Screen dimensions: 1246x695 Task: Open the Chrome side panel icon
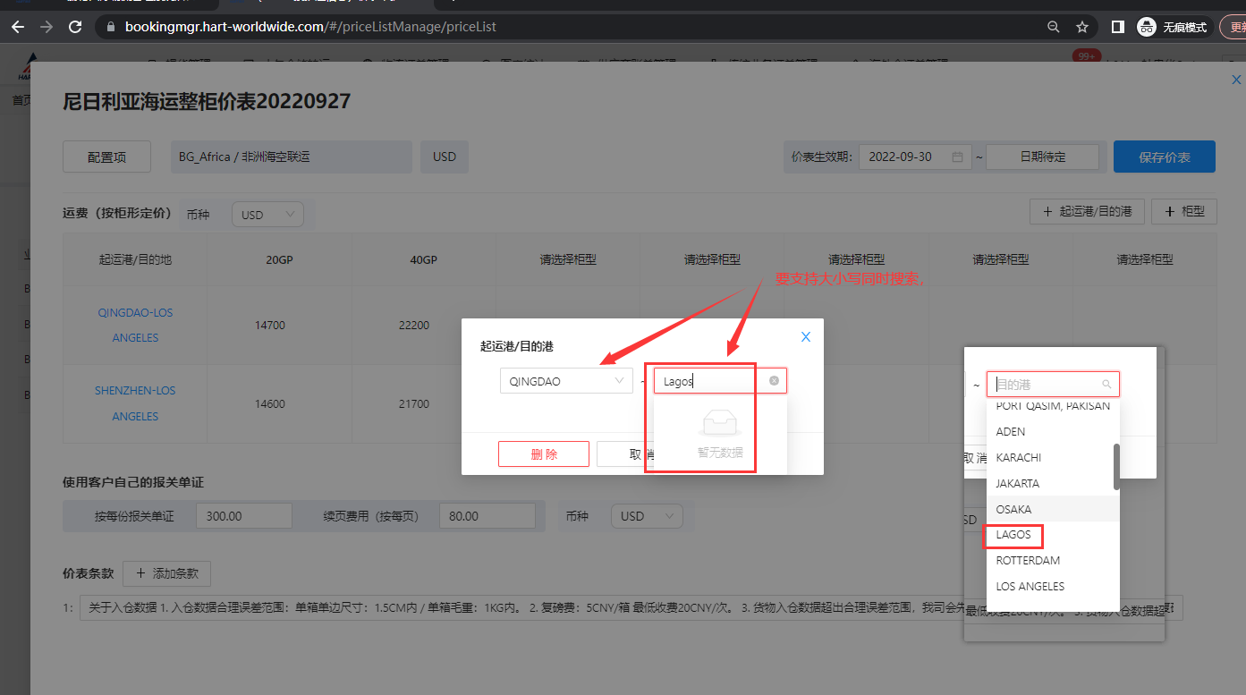click(x=1117, y=27)
